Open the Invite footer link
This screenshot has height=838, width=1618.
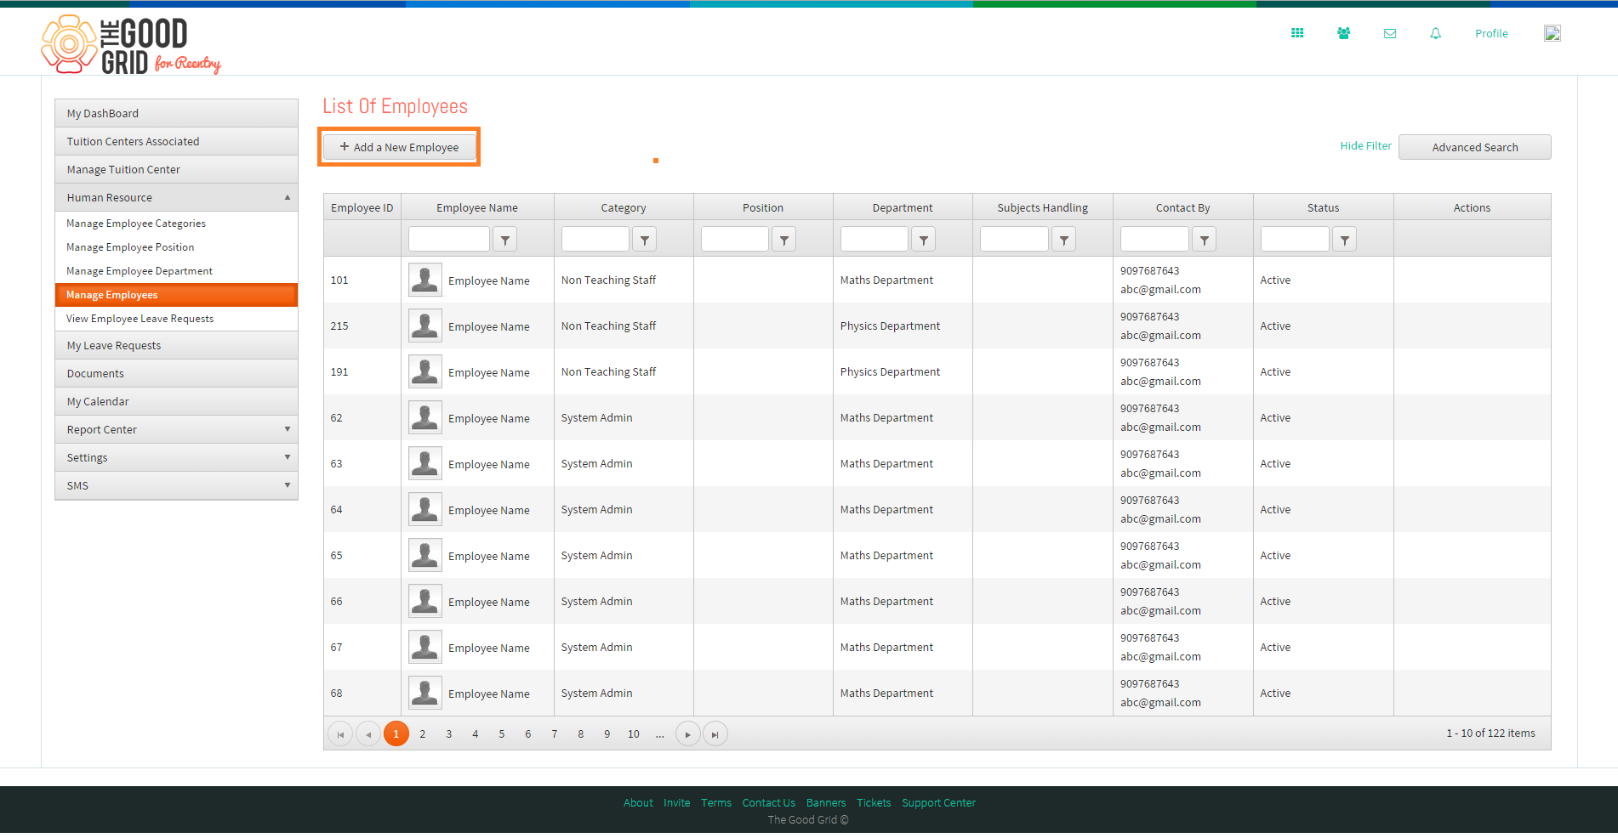point(677,802)
